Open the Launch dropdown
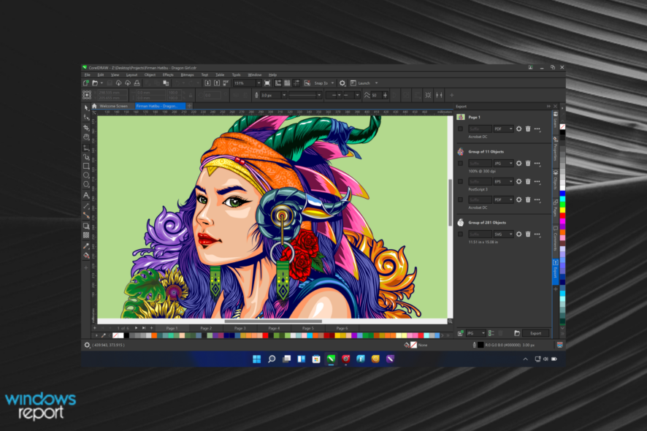Screen dimensions: 647x431 [x=376, y=83]
